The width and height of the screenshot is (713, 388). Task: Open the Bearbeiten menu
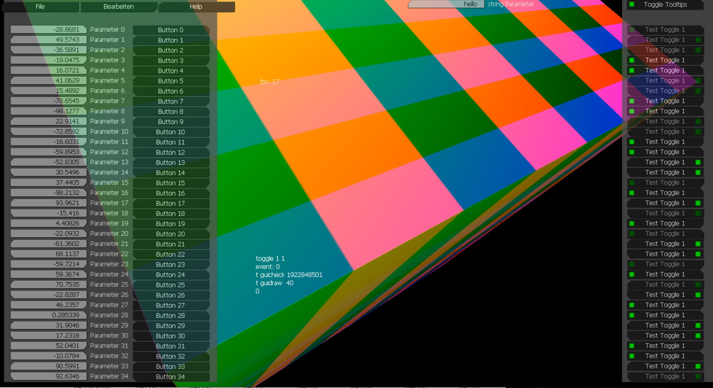pyautogui.click(x=119, y=7)
